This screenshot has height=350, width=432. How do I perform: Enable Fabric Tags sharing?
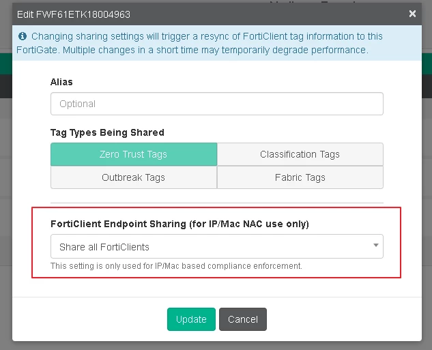coord(300,177)
